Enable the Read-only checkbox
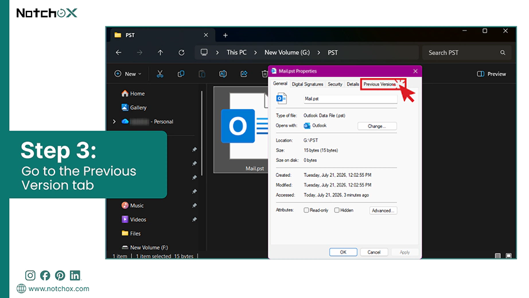The width and height of the screenshot is (529, 298). point(306,210)
